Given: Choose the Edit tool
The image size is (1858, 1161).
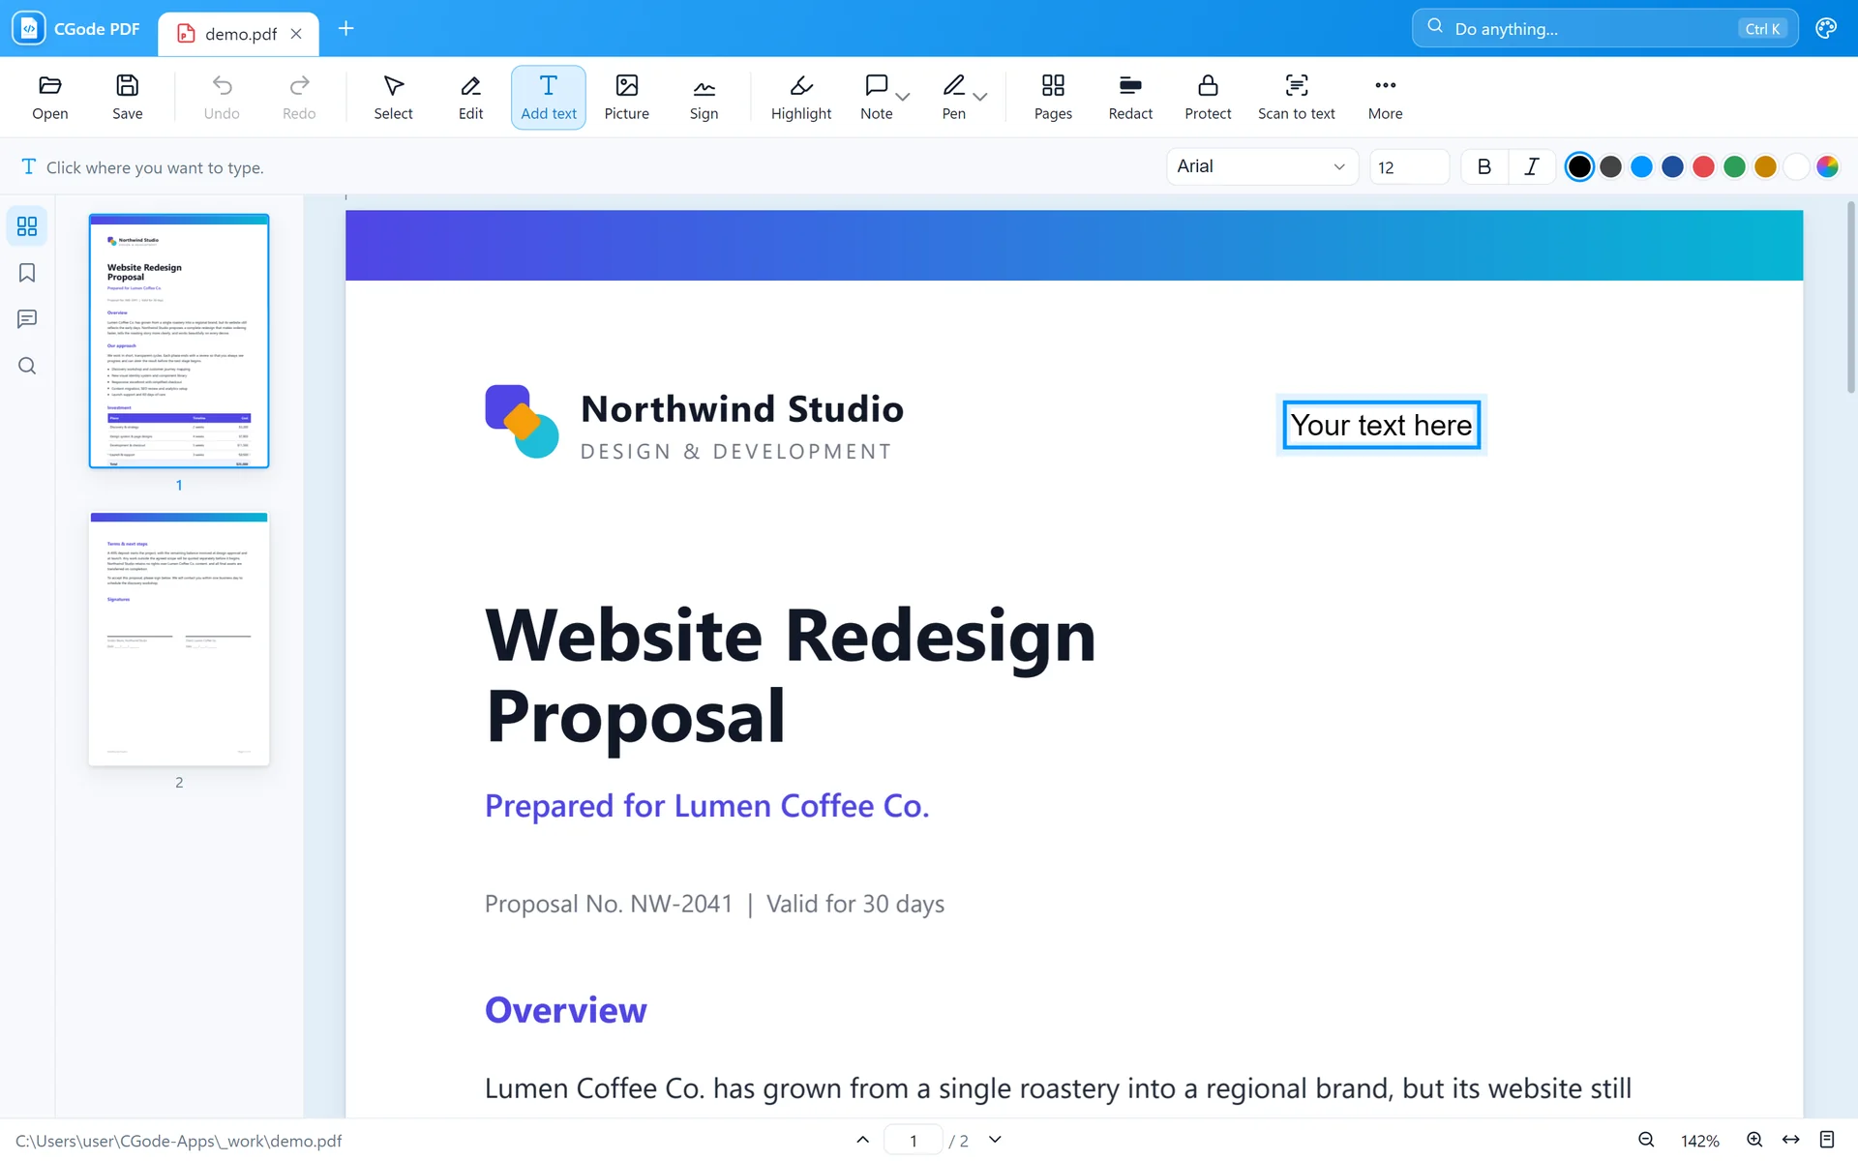Looking at the screenshot, I should click(470, 97).
